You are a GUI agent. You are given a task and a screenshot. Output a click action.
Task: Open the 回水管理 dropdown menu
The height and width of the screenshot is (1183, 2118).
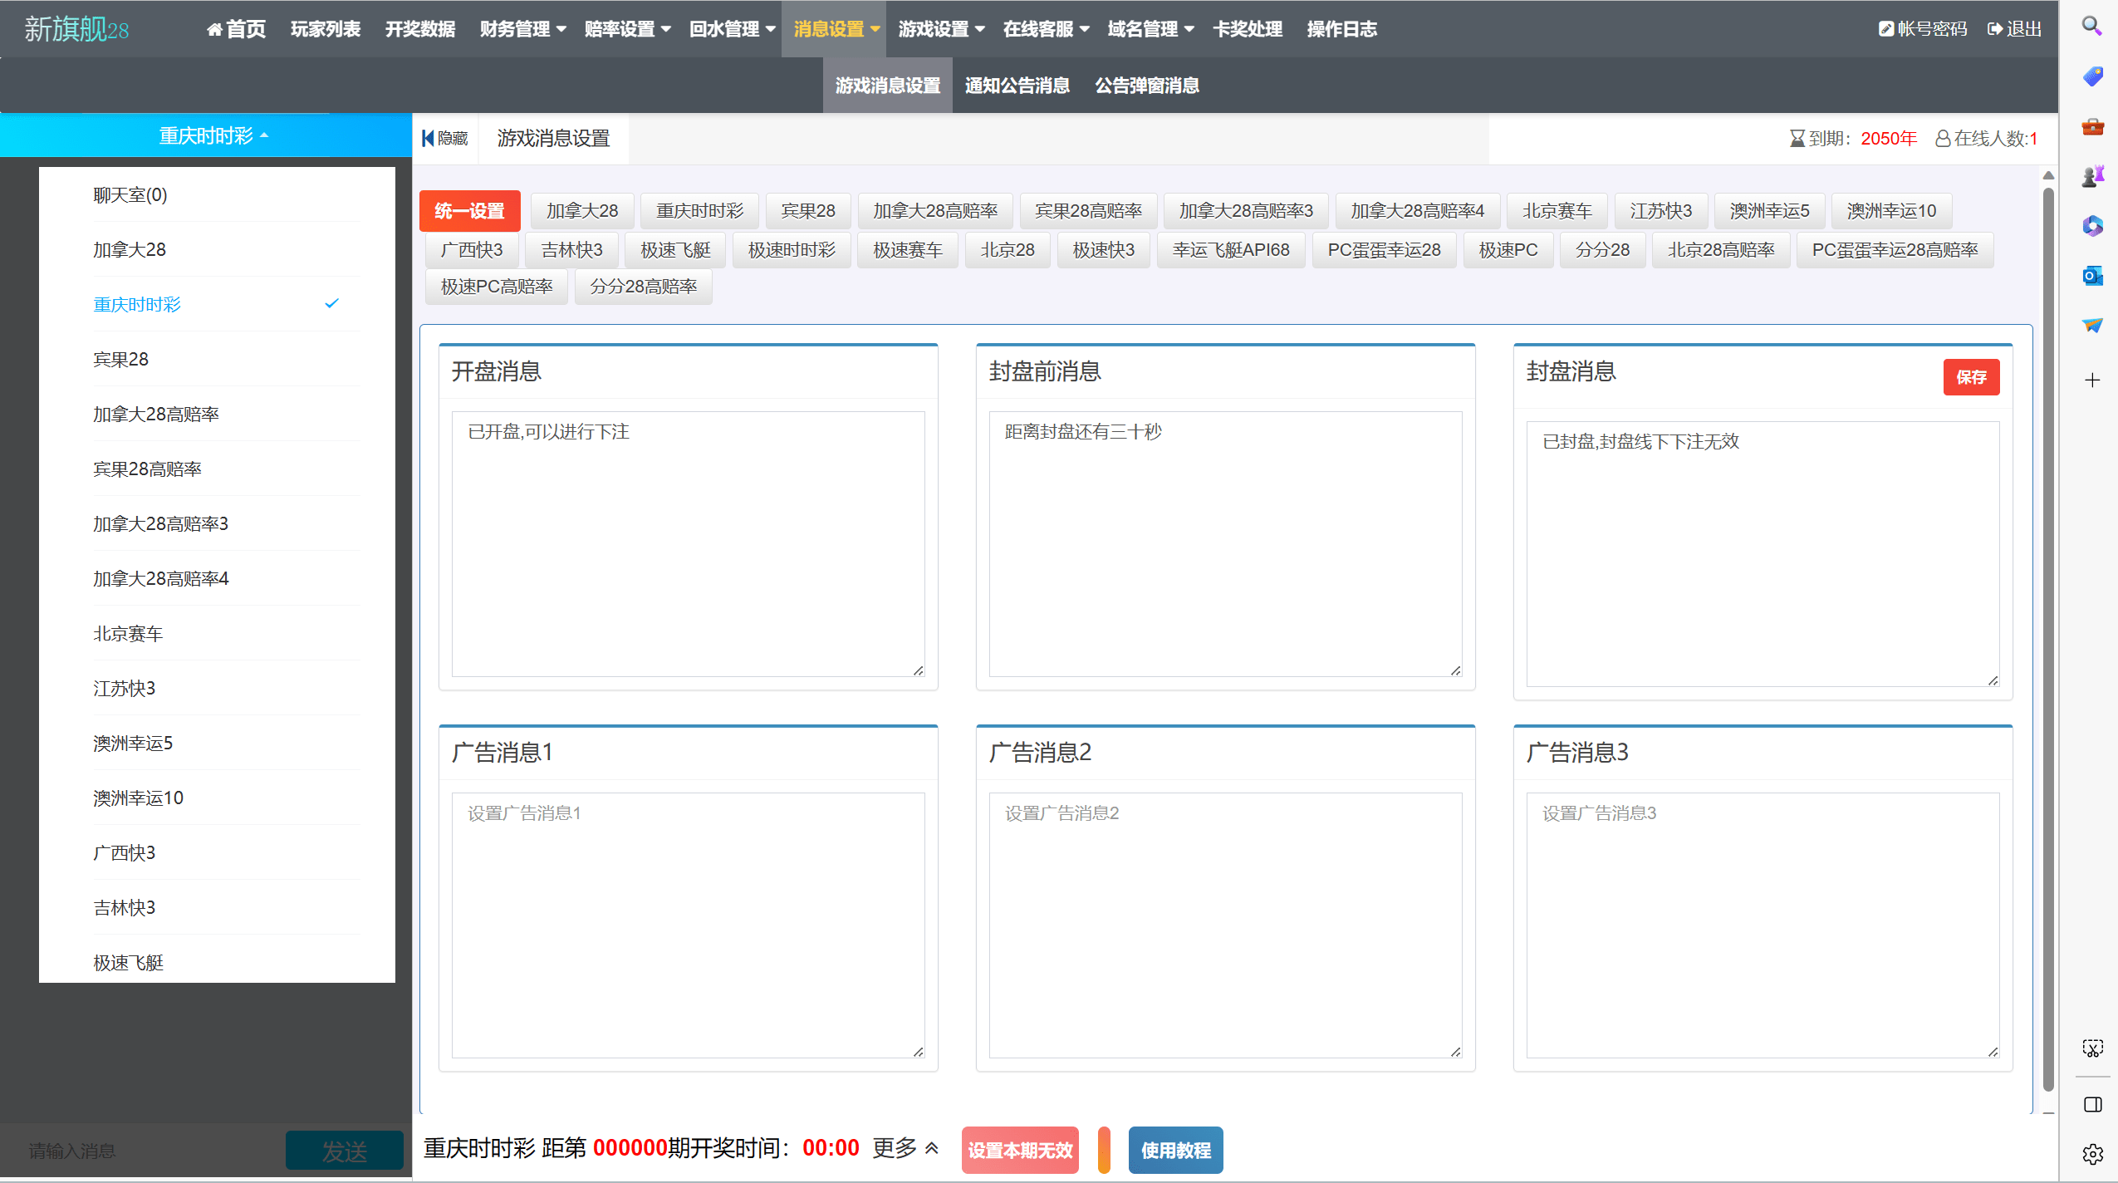(733, 29)
